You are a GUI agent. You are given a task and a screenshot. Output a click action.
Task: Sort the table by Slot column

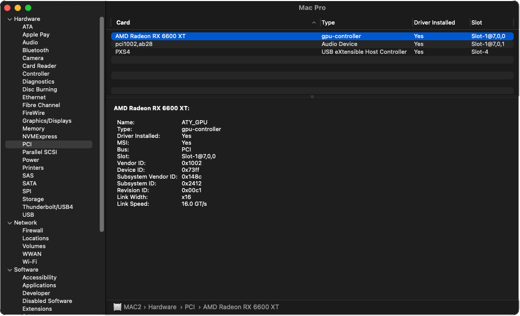coord(477,22)
